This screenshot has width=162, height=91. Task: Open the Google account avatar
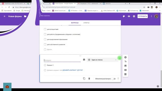[156, 16]
